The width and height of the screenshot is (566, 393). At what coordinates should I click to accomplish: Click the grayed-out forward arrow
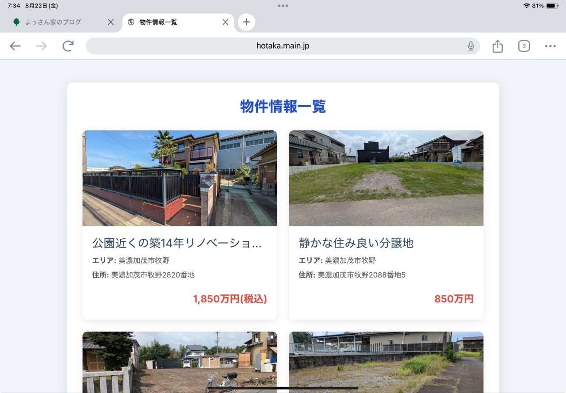[41, 46]
